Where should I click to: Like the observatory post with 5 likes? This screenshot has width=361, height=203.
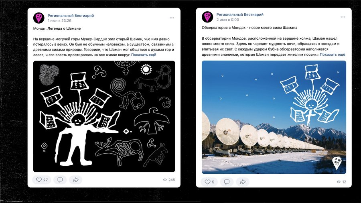point(209,182)
